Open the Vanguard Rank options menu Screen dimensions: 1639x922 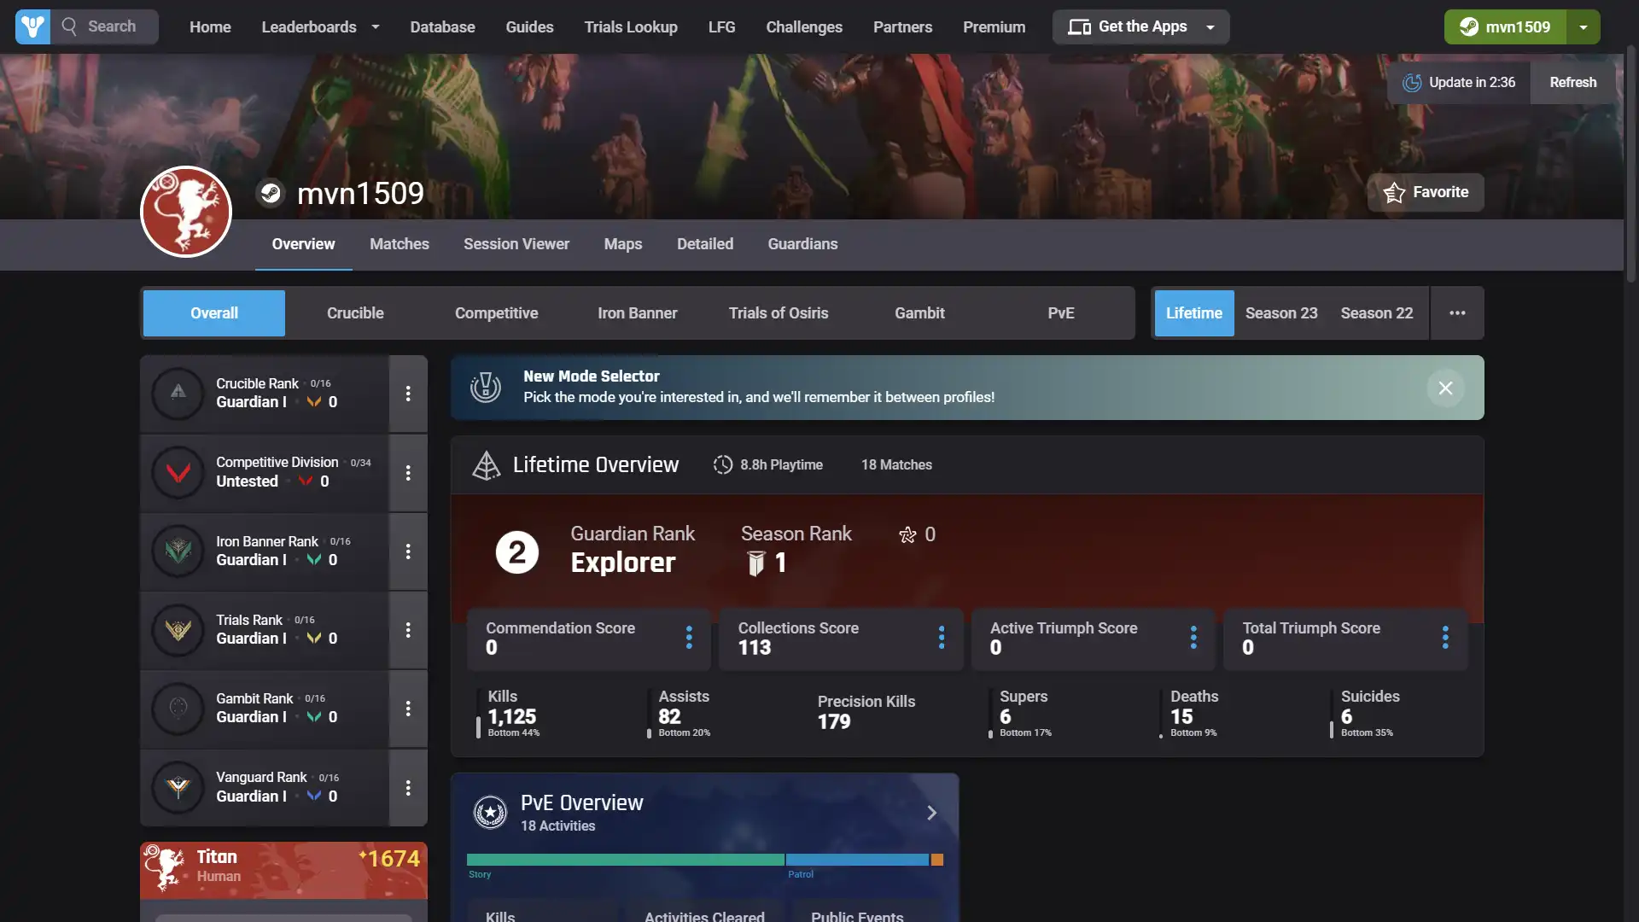(x=408, y=788)
